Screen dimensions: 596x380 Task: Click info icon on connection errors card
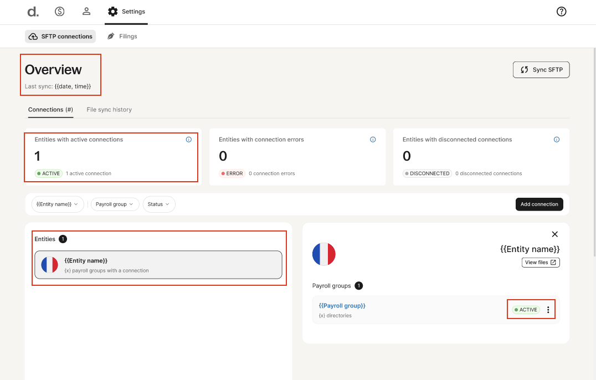(x=373, y=140)
